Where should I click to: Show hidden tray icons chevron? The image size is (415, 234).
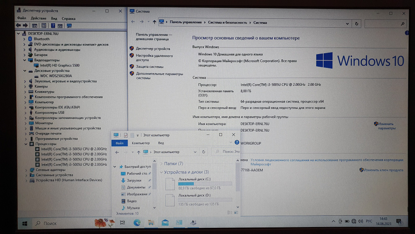coord(333,221)
